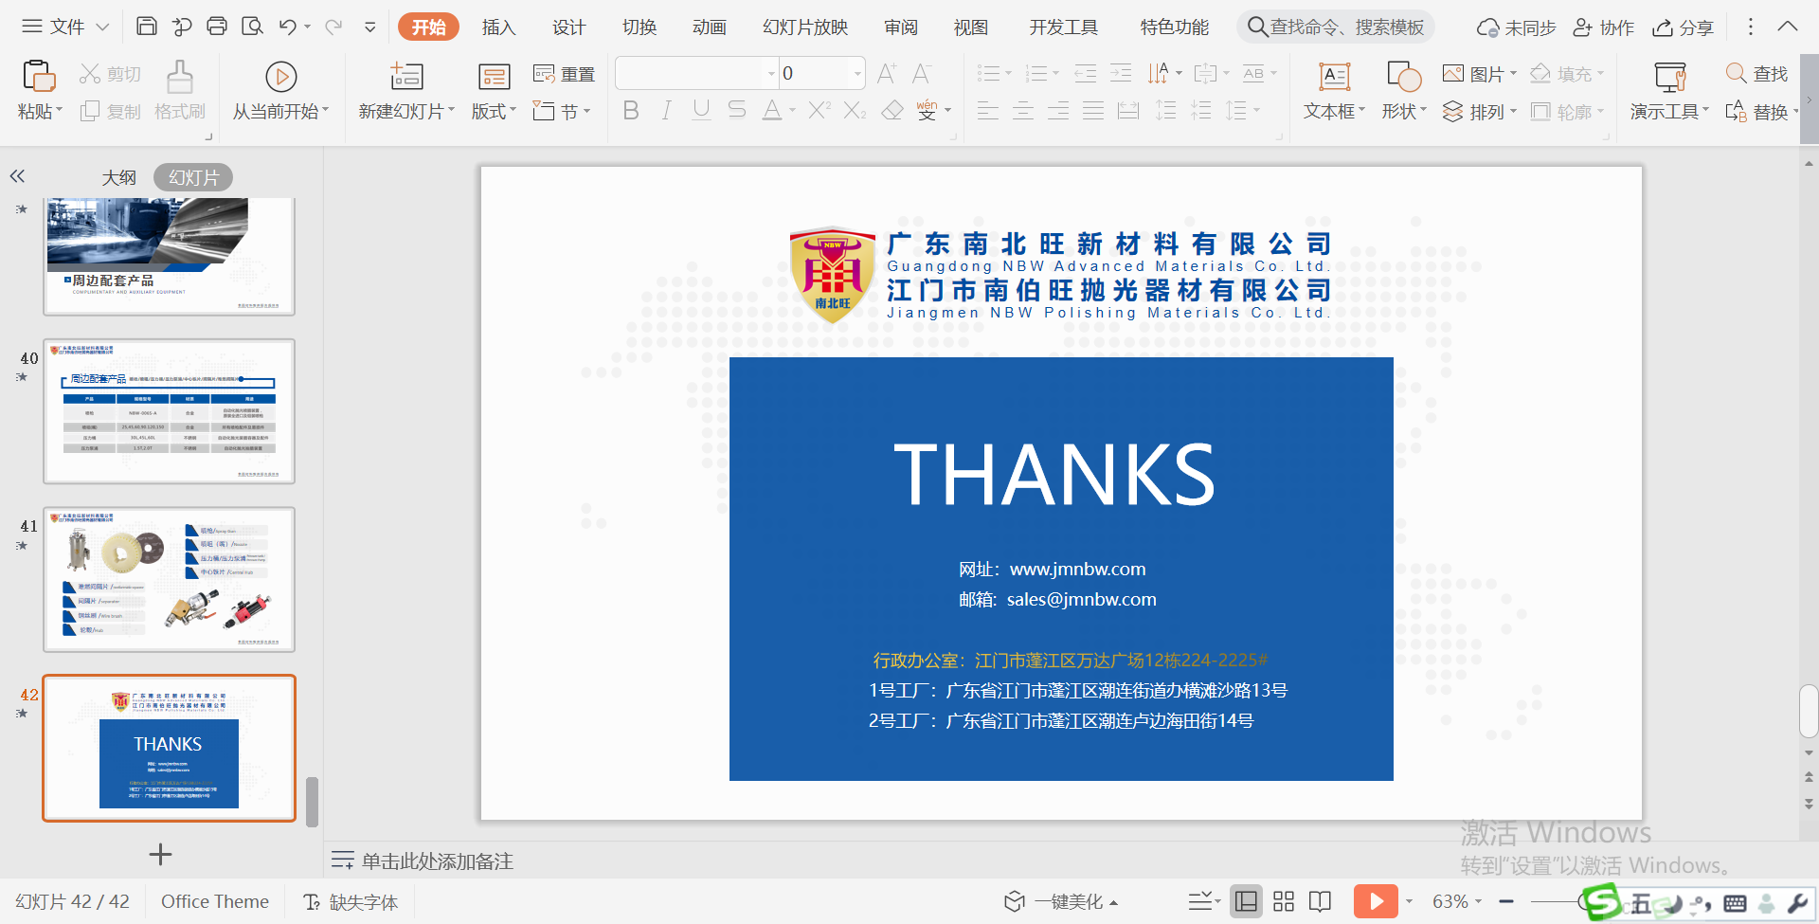Screen dimensions: 1819x924
Task: Open the font size dropdown arrow
Action: click(857, 73)
